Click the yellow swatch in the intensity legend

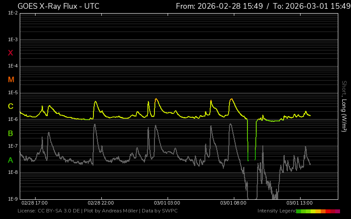pos(313,211)
